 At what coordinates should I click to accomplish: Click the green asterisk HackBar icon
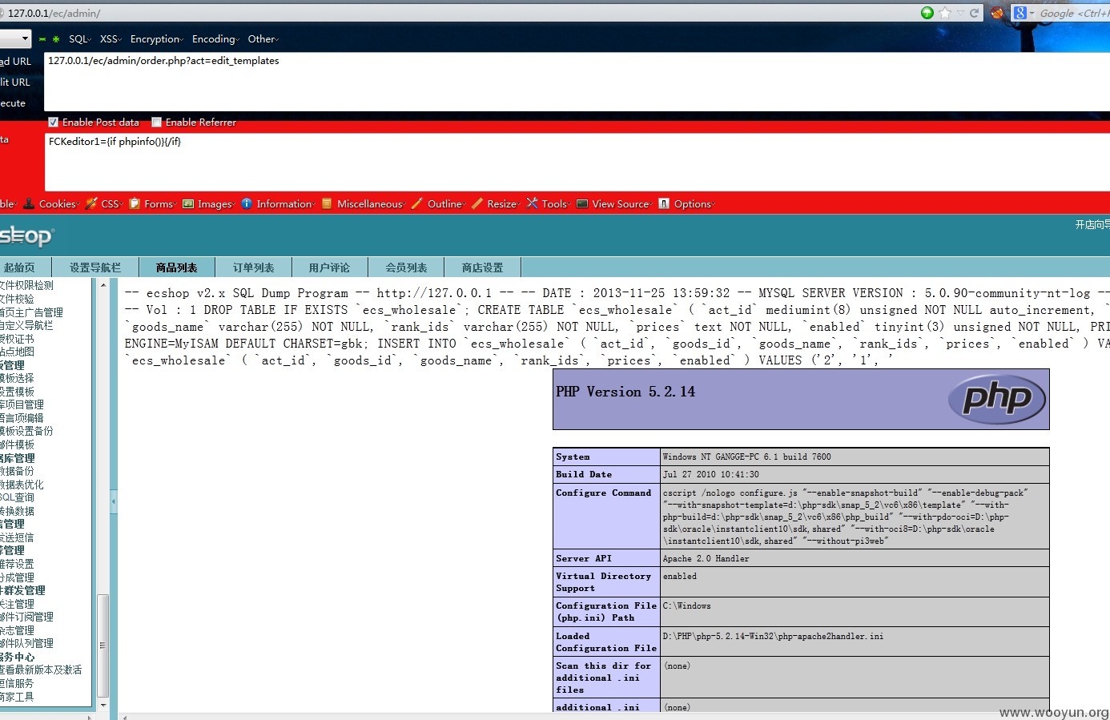point(56,38)
